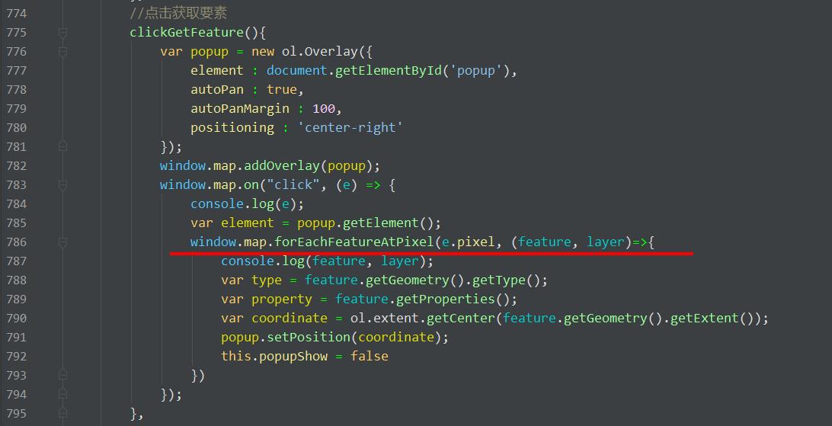Click the fold end marker on line 794

[62, 394]
